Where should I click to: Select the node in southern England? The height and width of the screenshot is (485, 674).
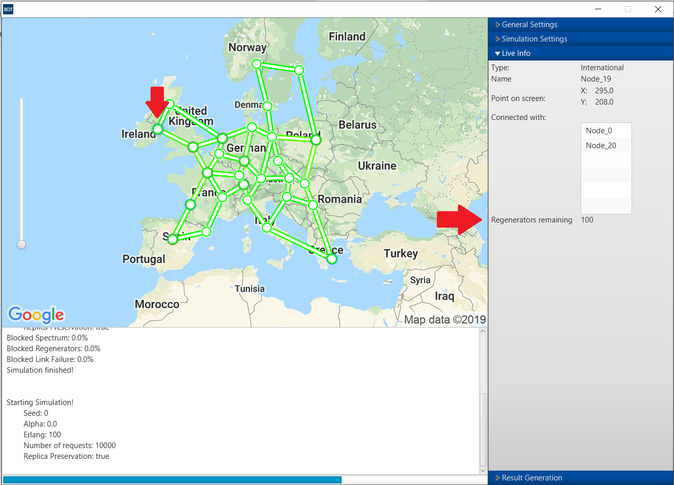(193, 147)
